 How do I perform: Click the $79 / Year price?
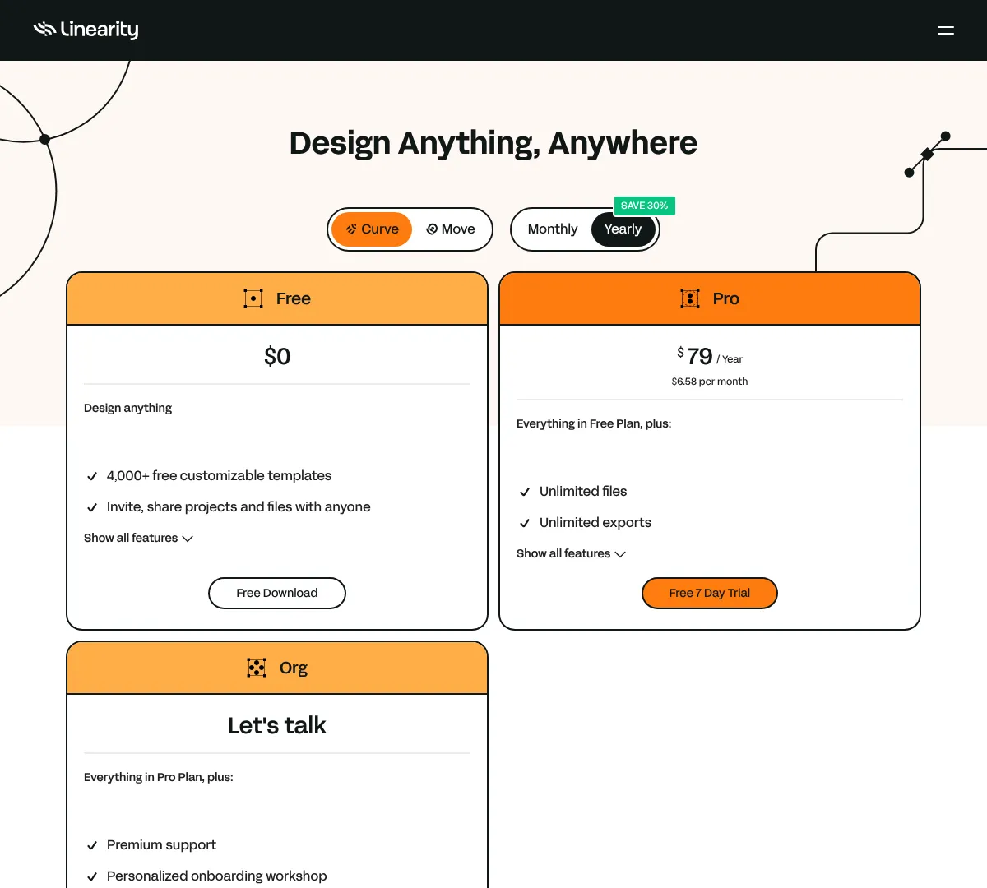[x=710, y=356]
